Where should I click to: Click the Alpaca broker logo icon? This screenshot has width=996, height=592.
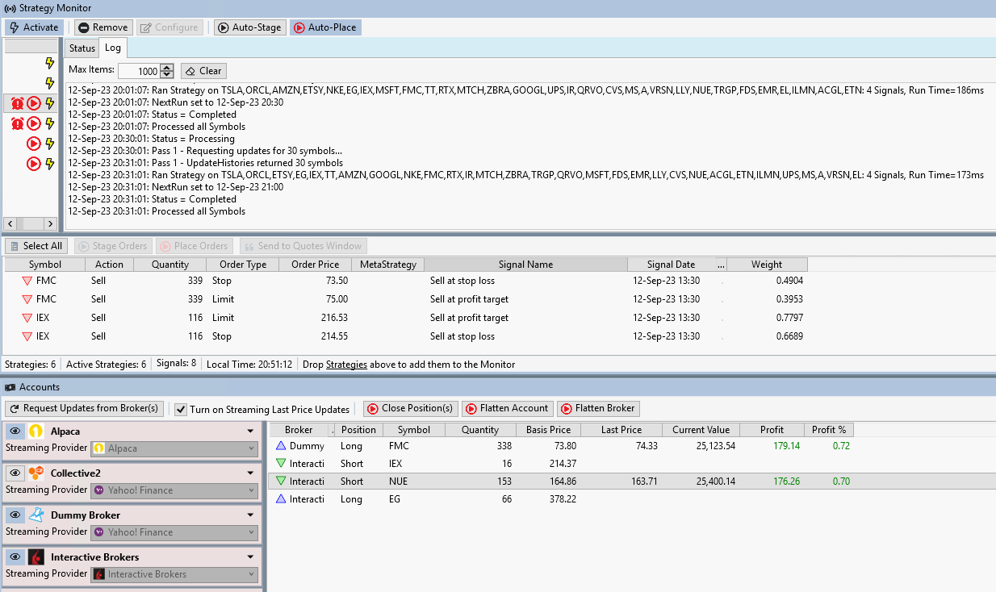[x=36, y=431]
